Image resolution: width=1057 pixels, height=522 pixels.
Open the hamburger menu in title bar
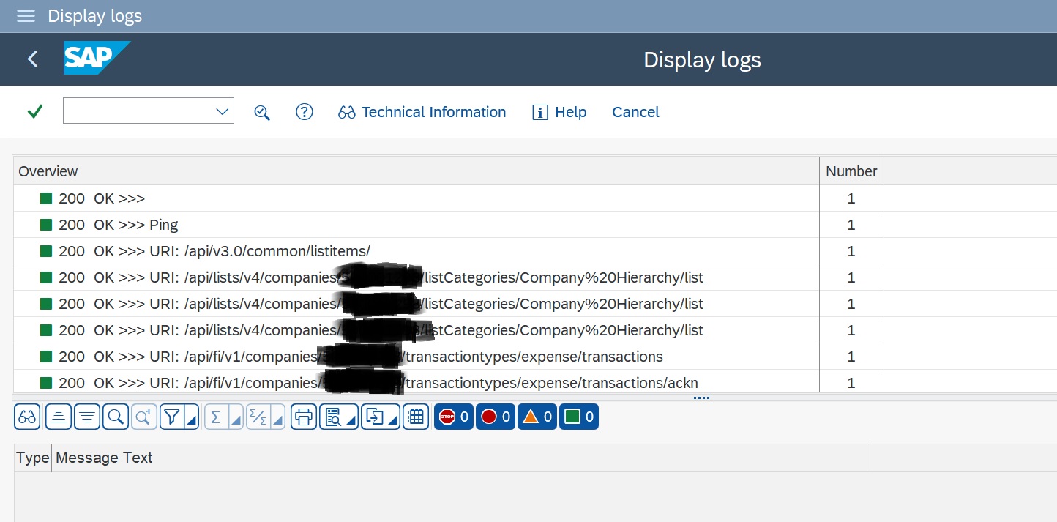(26, 15)
